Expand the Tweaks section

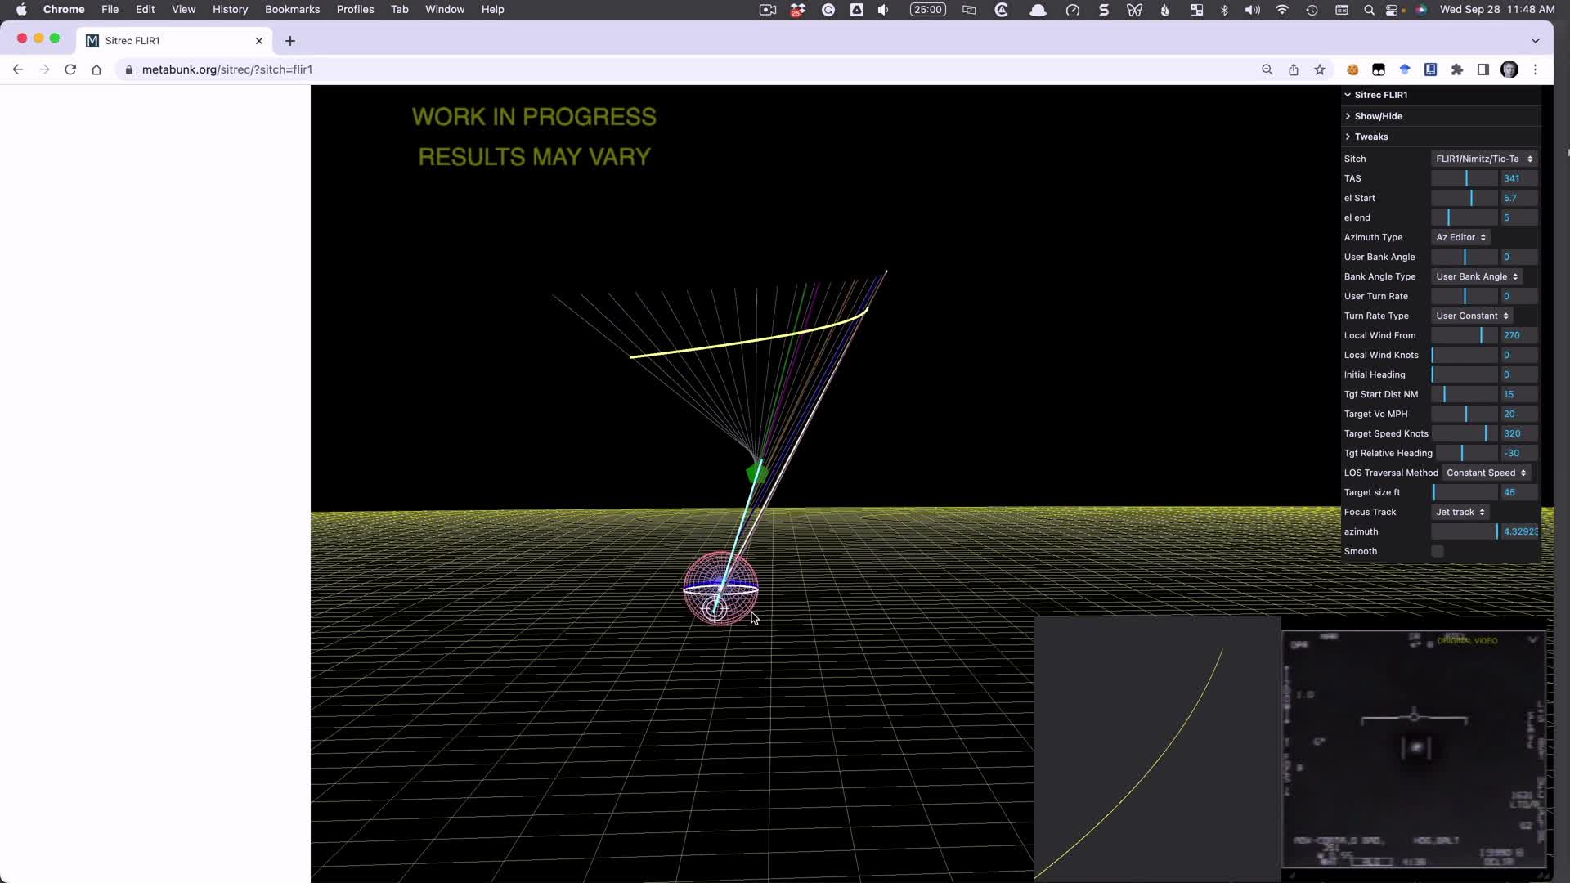pos(1370,137)
